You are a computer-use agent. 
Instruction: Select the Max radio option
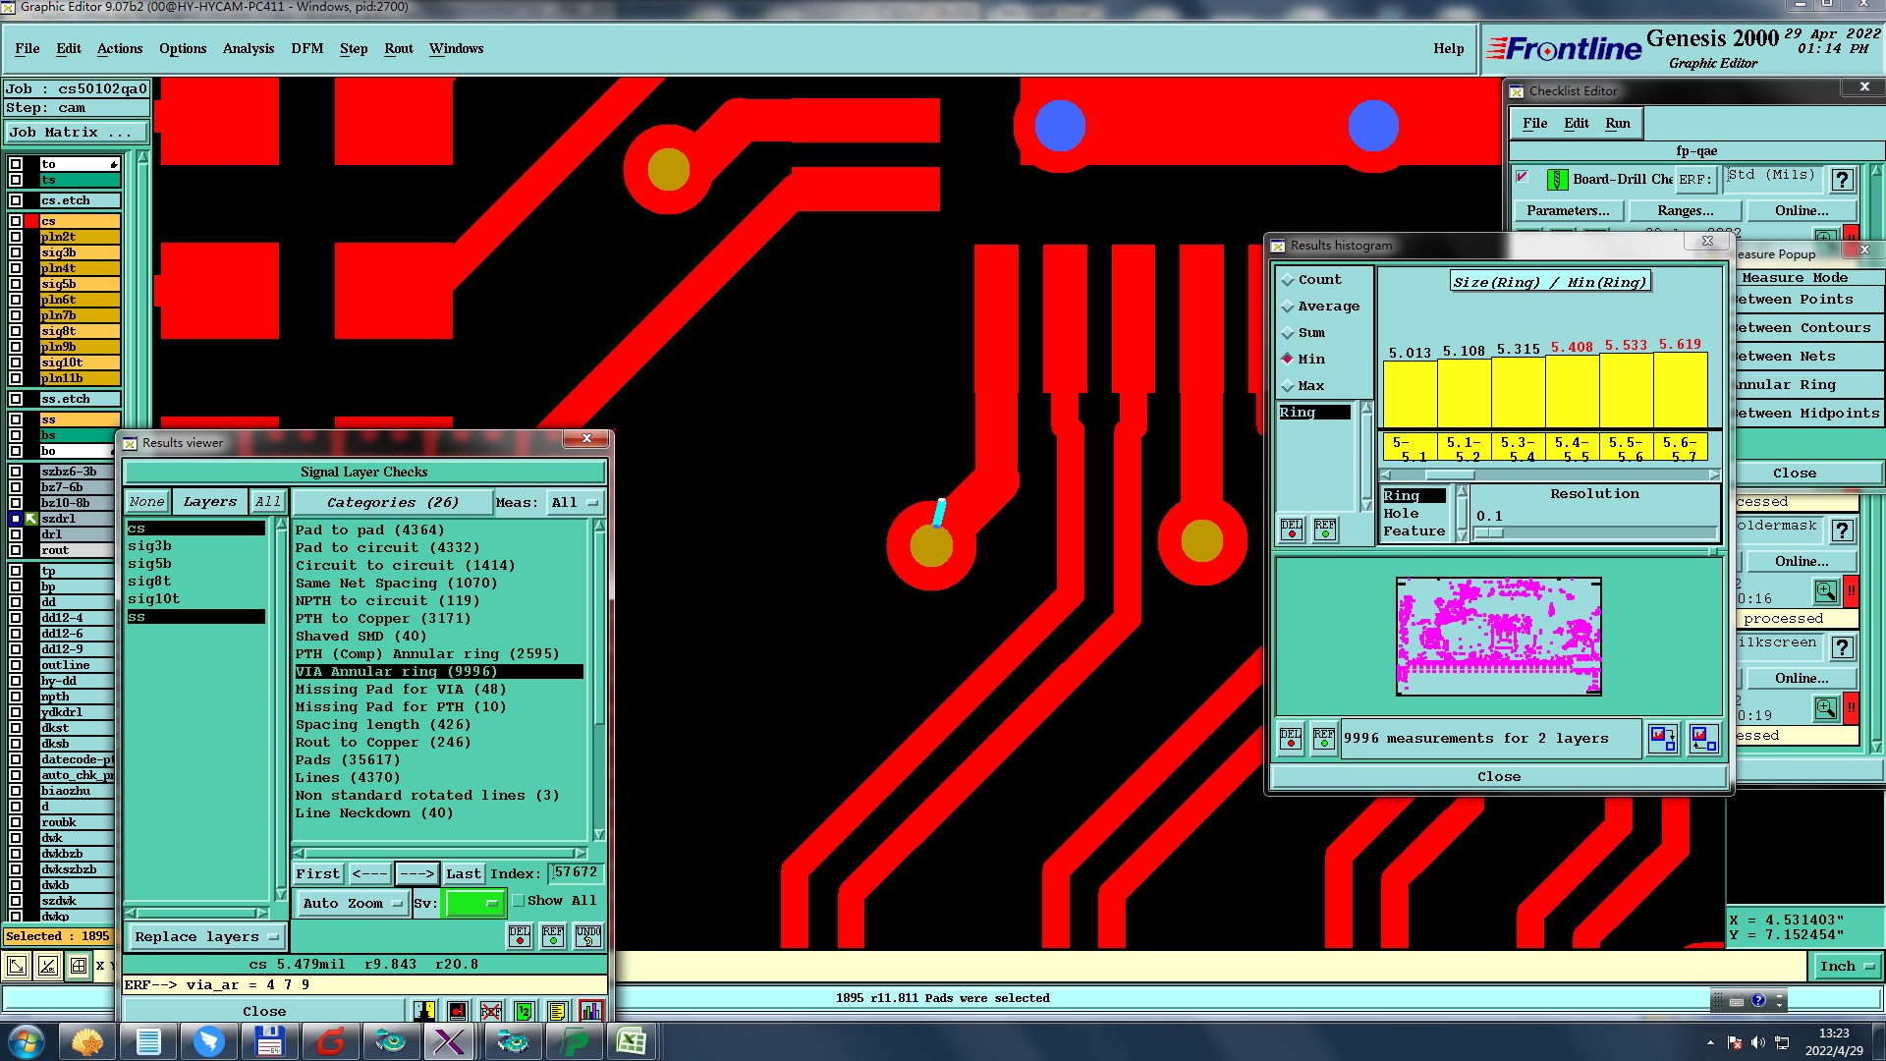pyautogui.click(x=1287, y=386)
